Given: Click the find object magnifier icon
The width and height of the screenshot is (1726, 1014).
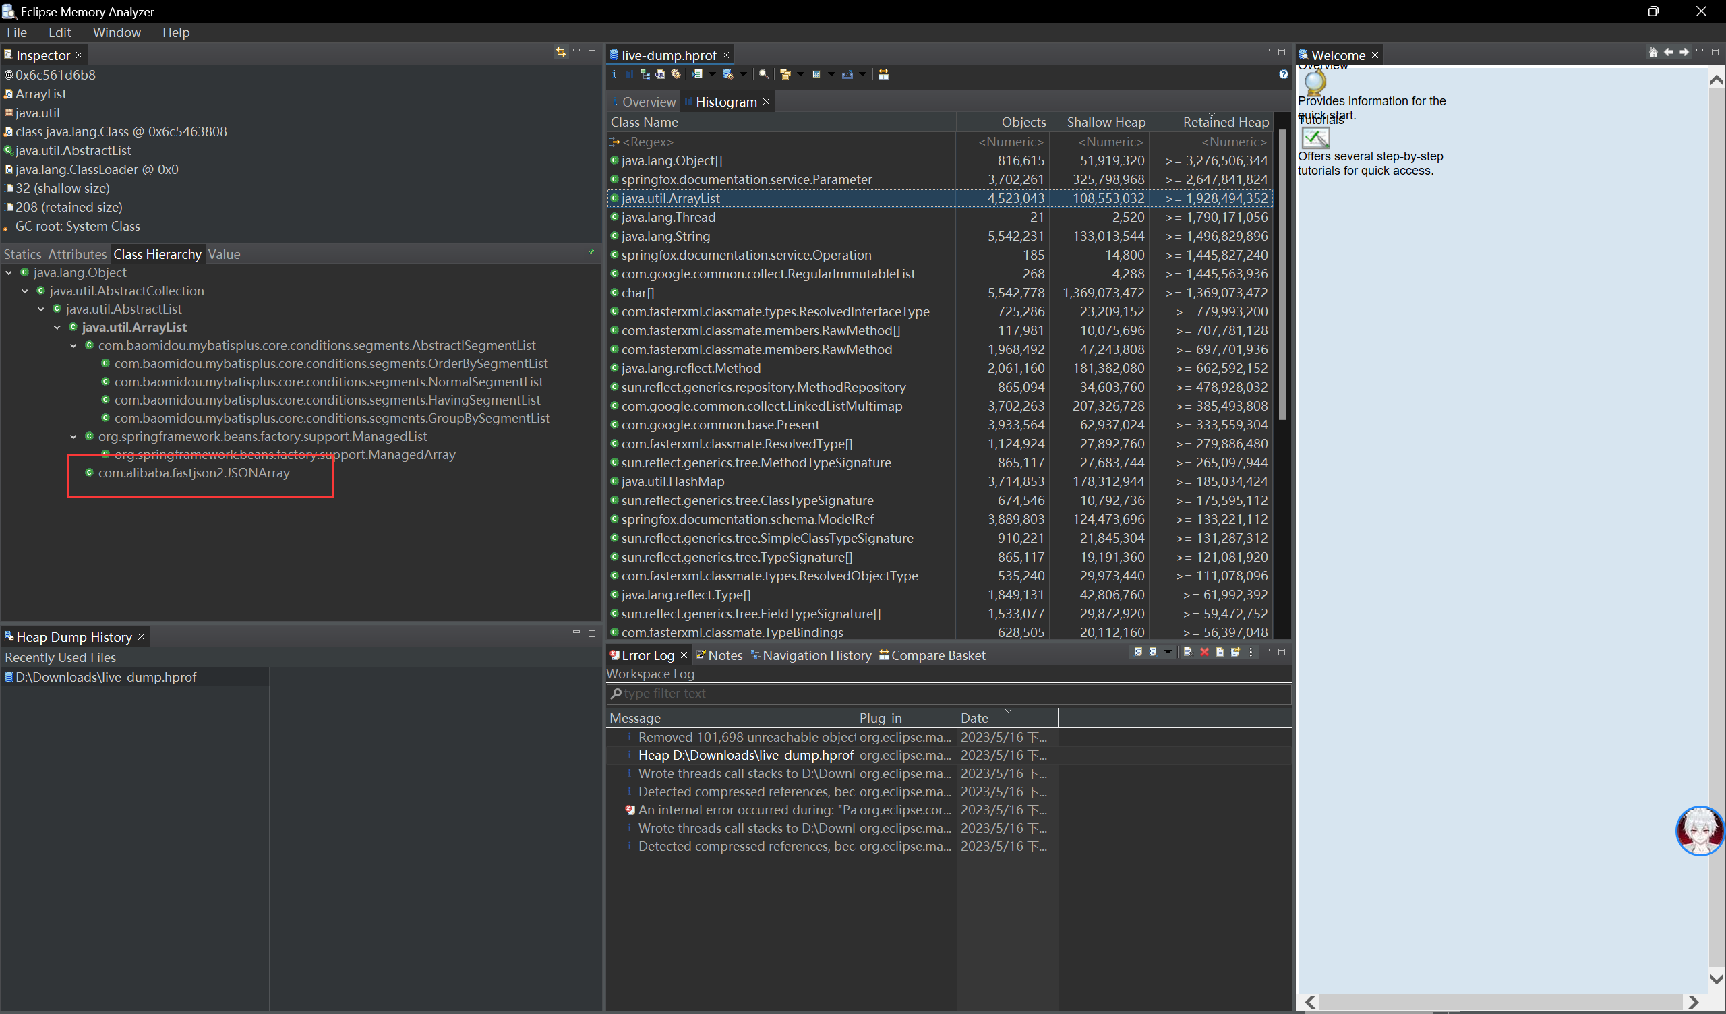Looking at the screenshot, I should 764,75.
